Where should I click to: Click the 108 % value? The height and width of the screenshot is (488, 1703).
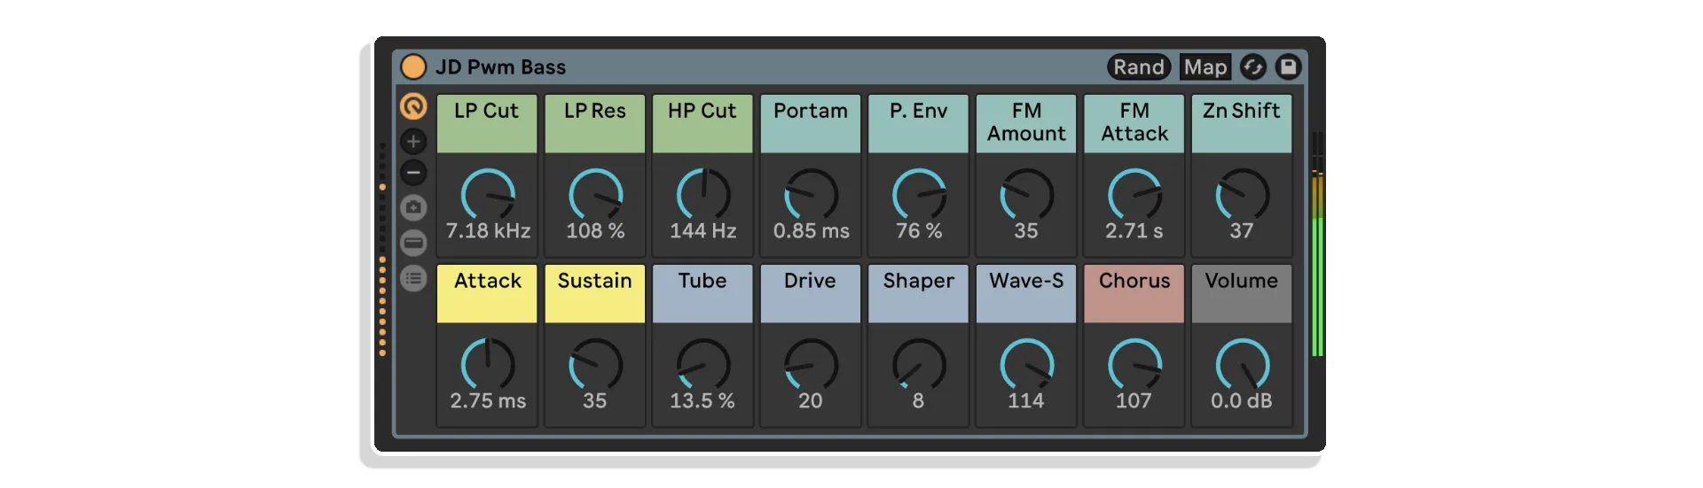(x=595, y=231)
